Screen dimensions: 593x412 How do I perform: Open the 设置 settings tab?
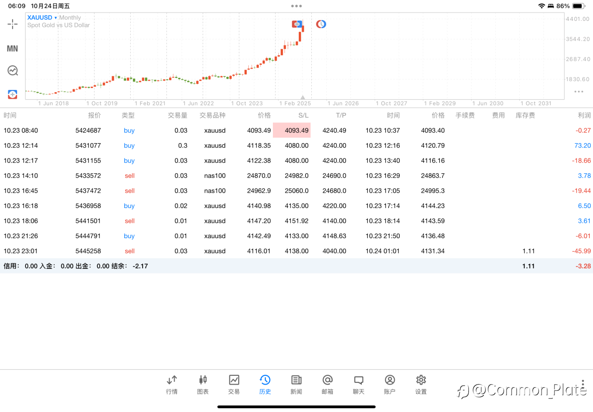pyautogui.click(x=421, y=385)
